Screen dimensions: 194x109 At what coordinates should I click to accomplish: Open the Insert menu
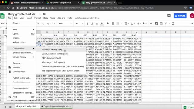pos(29,18)
